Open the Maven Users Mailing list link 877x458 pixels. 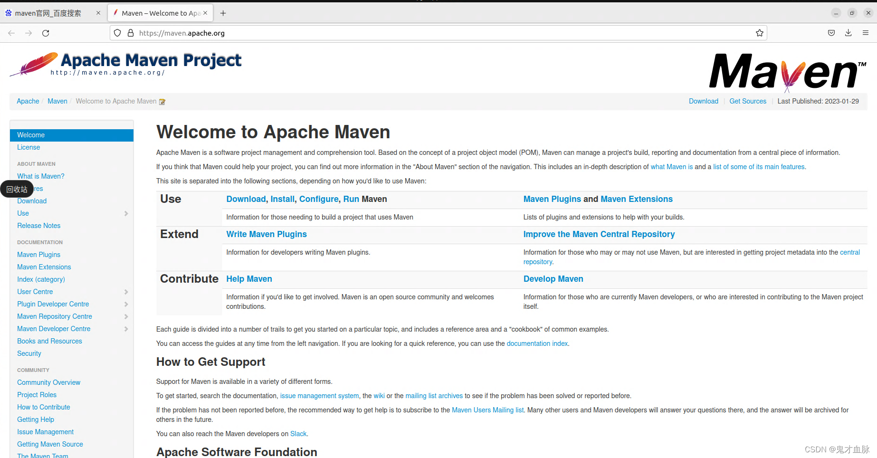click(487, 410)
